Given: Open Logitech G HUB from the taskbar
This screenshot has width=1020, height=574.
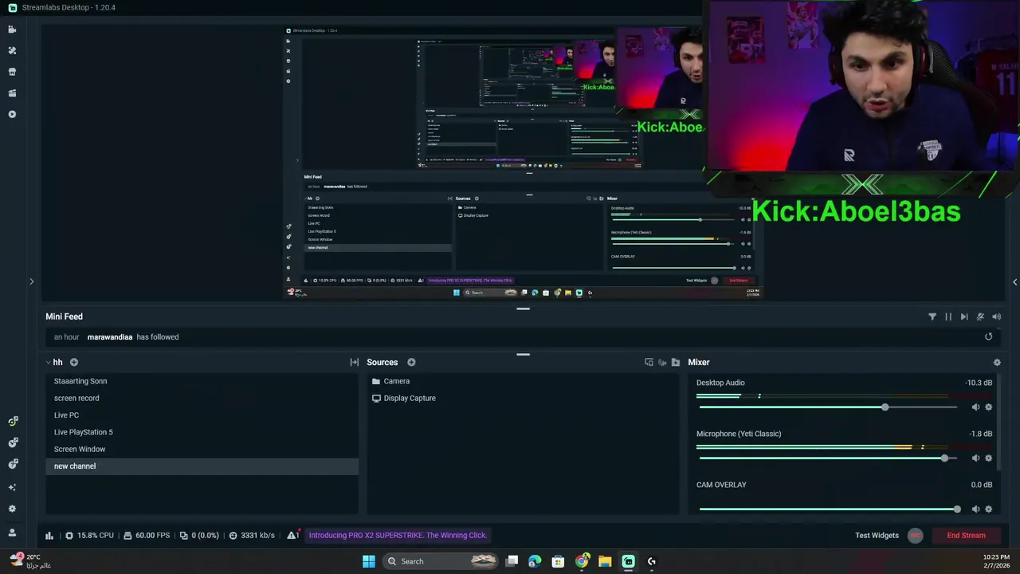Looking at the screenshot, I should (x=651, y=561).
